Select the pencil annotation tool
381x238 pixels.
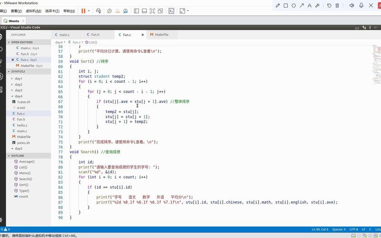[x=278, y=5]
